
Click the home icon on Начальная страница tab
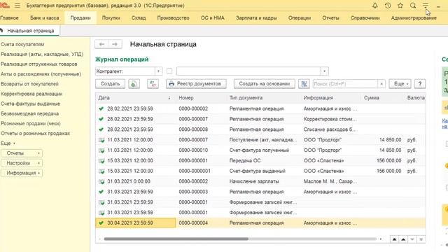pos(1,31)
